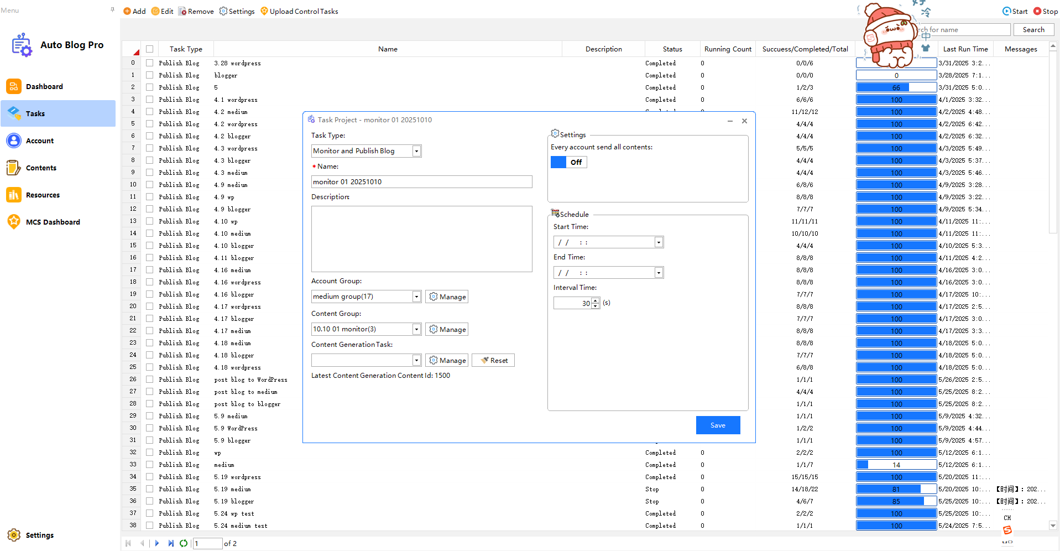Open toolbar Settings gear icon

pyautogui.click(x=223, y=11)
